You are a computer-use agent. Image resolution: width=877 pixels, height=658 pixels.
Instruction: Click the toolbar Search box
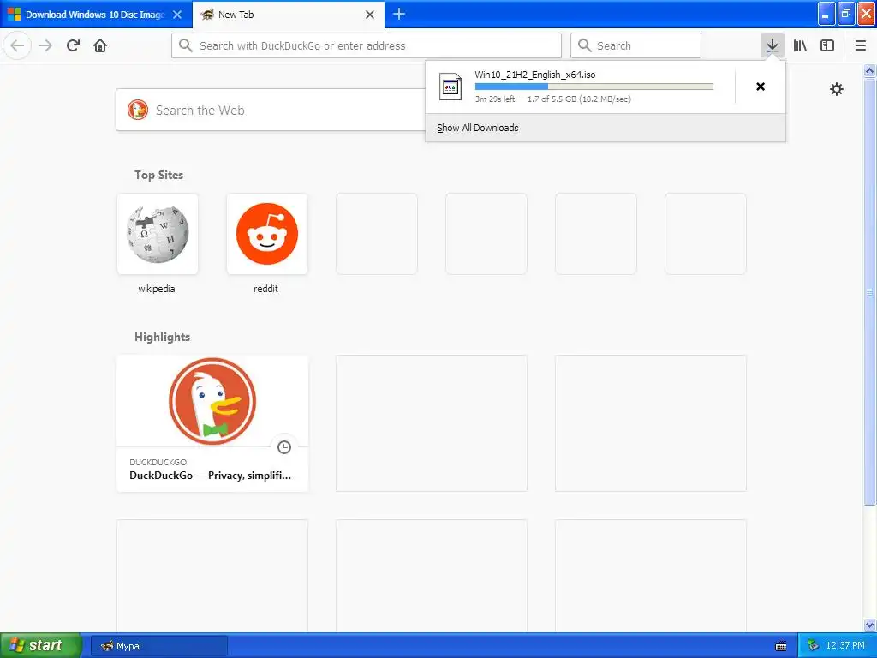pyautogui.click(x=635, y=45)
